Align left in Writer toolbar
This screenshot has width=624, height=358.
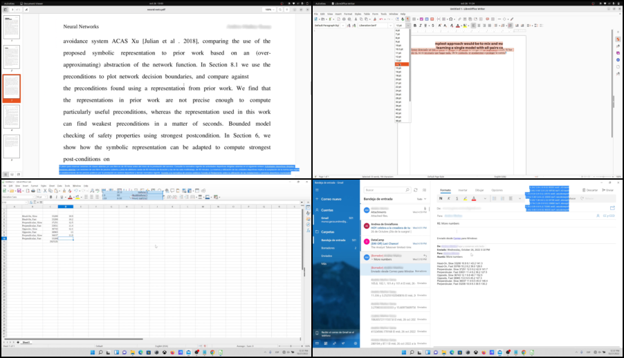(x=473, y=26)
